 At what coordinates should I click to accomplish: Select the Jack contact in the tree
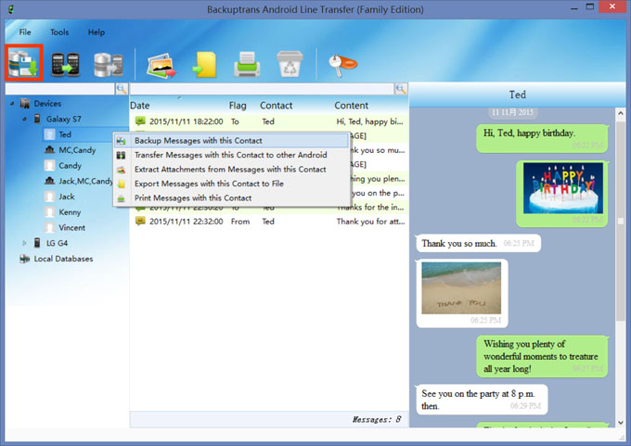(67, 197)
